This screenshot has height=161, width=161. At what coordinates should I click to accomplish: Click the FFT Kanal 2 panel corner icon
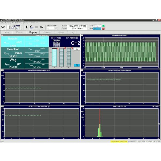point(82,107)
